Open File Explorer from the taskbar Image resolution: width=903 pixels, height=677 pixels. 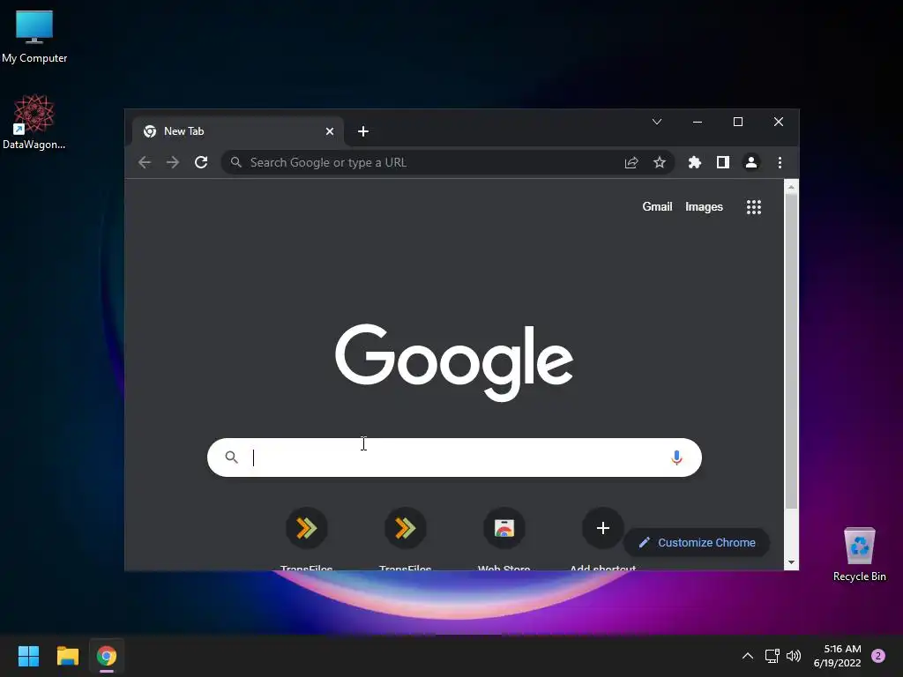(67, 656)
